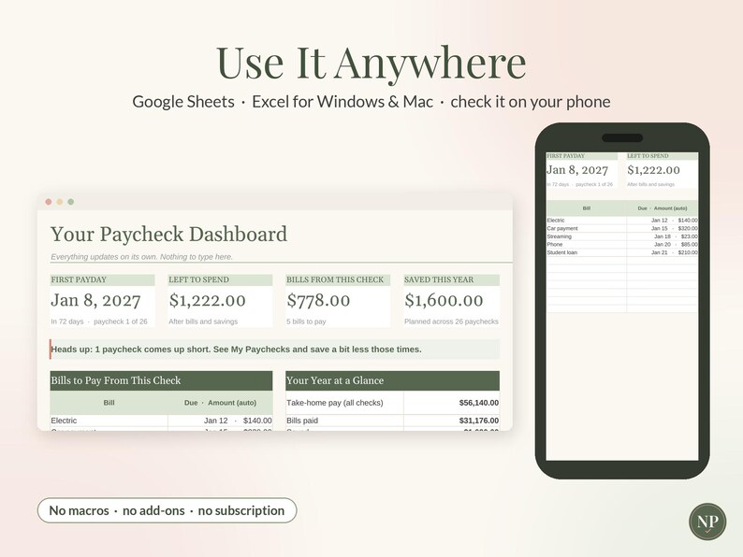Select the 'Electric' row on the phone

[622, 220]
